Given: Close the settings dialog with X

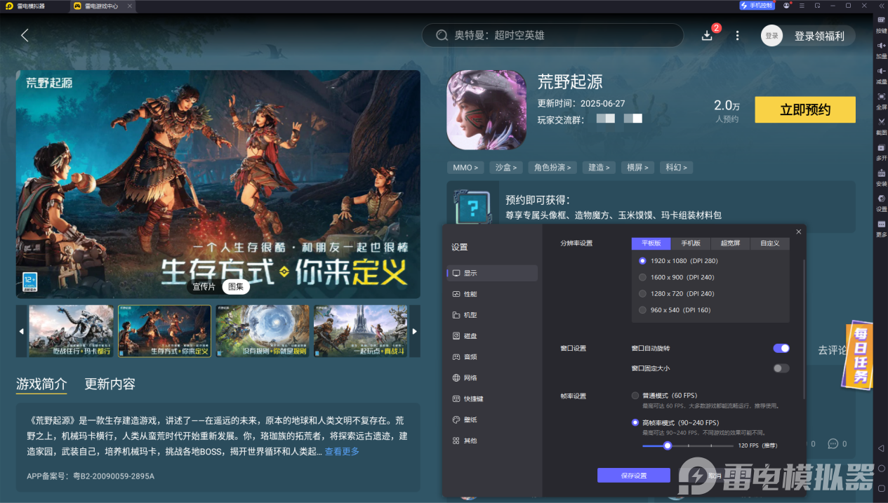Looking at the screenshot, I should pos(799,232).
